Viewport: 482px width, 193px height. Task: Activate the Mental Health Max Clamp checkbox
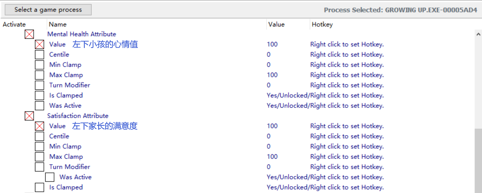tap(39, 75)
